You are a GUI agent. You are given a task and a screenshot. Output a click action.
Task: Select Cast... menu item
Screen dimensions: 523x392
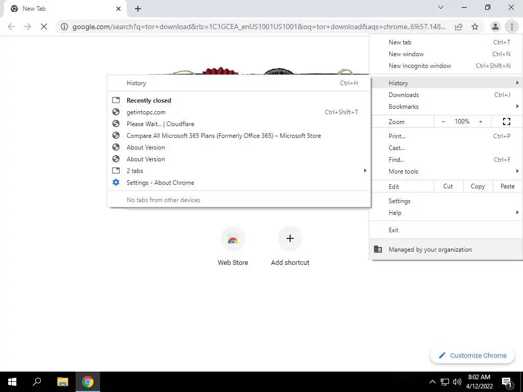click(x=446, y=148)
